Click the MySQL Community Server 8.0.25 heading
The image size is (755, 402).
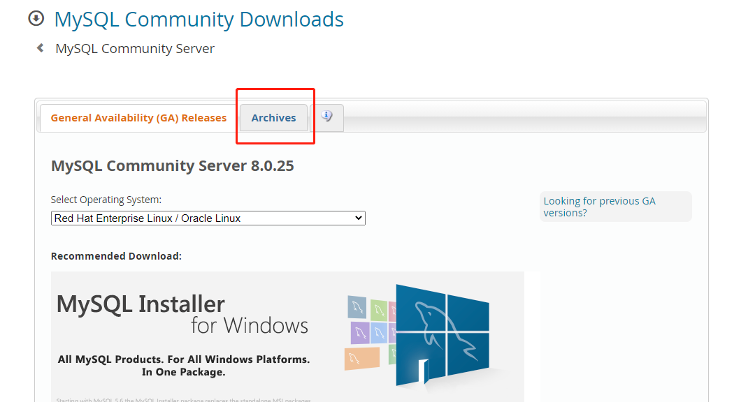click(x=173, y=166)
